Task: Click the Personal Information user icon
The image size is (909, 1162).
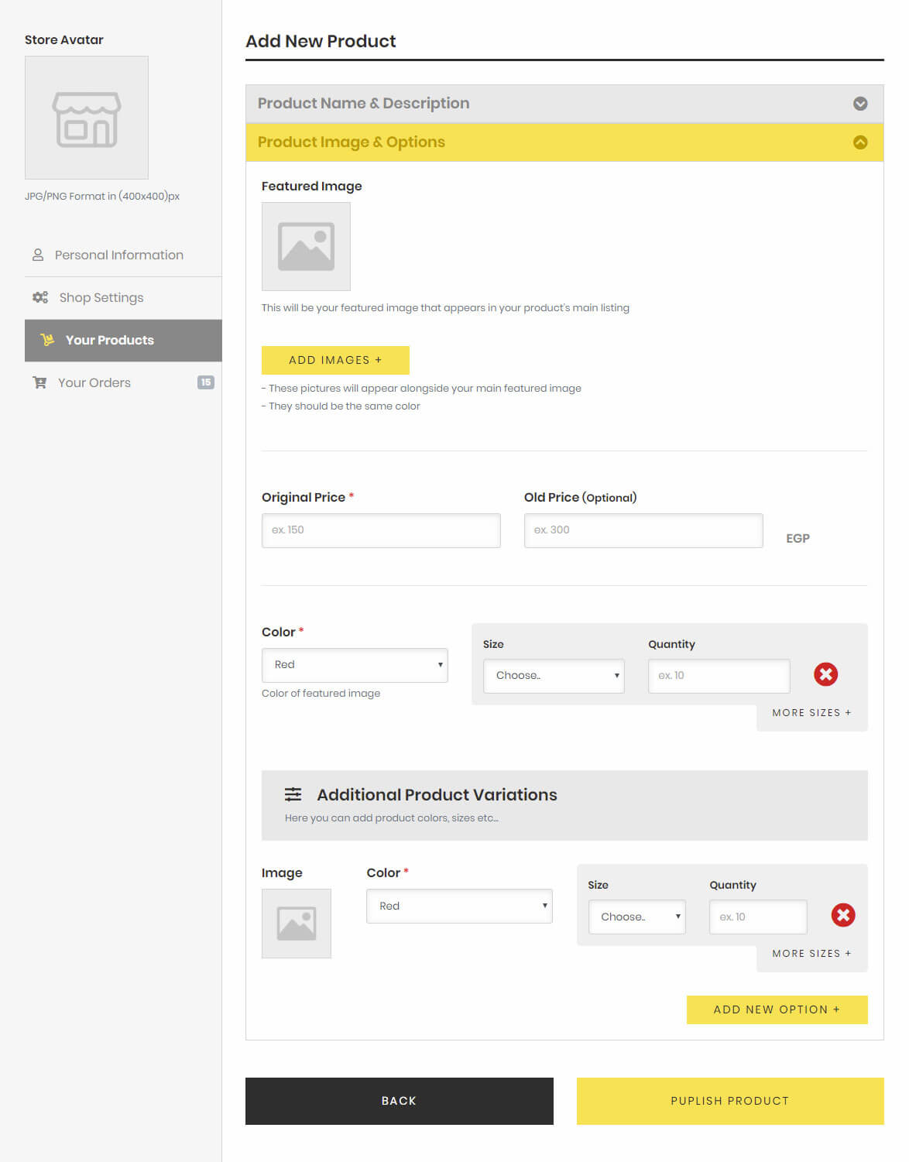Action: [38, 255]
